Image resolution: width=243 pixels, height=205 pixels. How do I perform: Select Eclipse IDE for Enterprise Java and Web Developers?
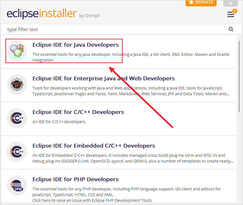(104, 78)
